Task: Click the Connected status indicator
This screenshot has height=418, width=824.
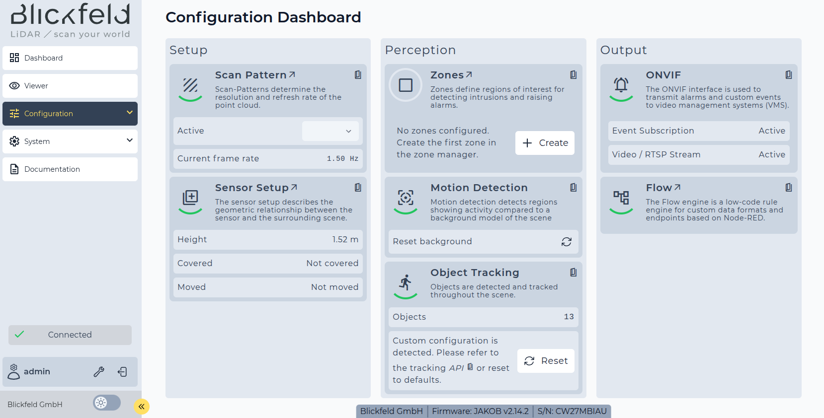Action: (x=70, y=335)
